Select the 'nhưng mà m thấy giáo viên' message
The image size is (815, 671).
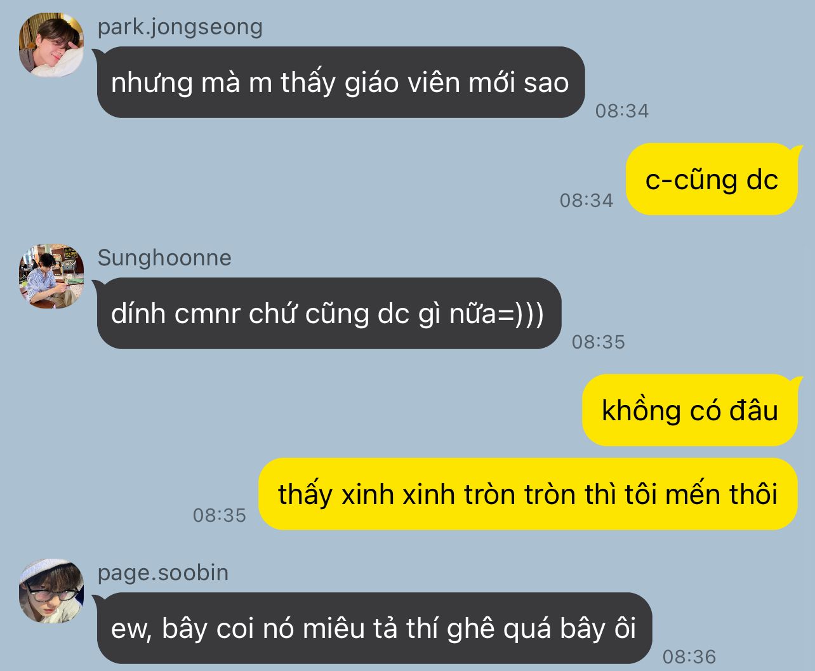(x=340, y=83)
